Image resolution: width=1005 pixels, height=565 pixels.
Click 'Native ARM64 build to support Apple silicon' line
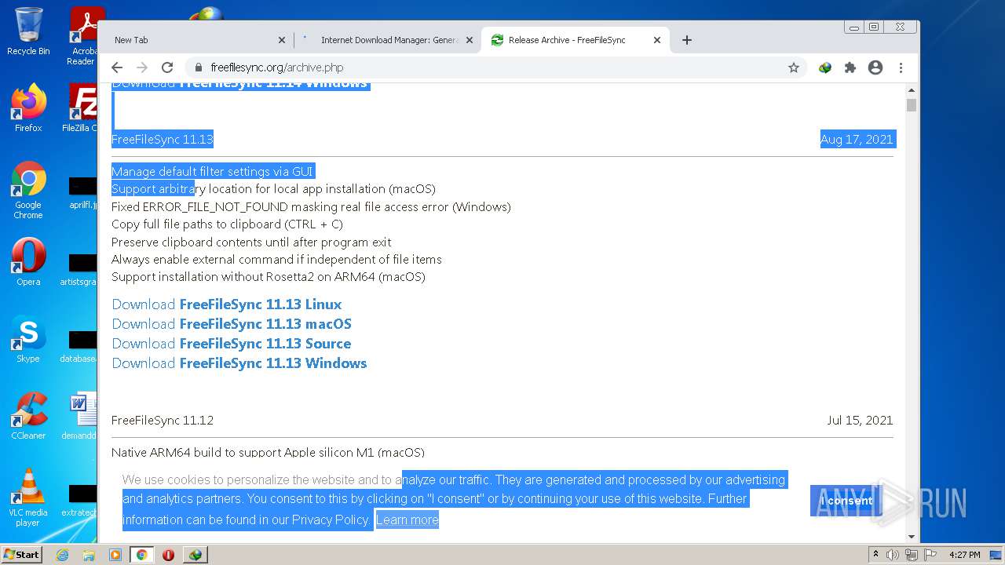(x=268, y=453)
